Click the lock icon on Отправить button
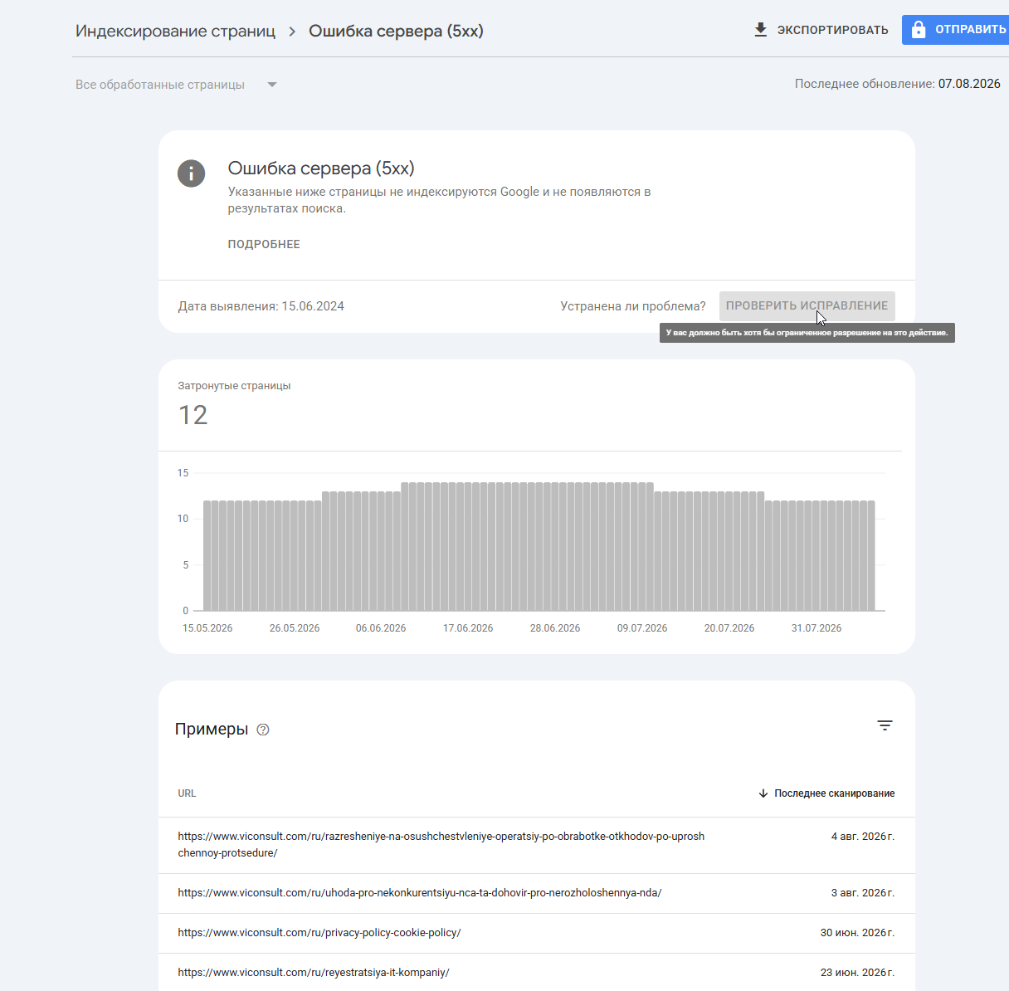1009x991 pixels. point(918,30)
